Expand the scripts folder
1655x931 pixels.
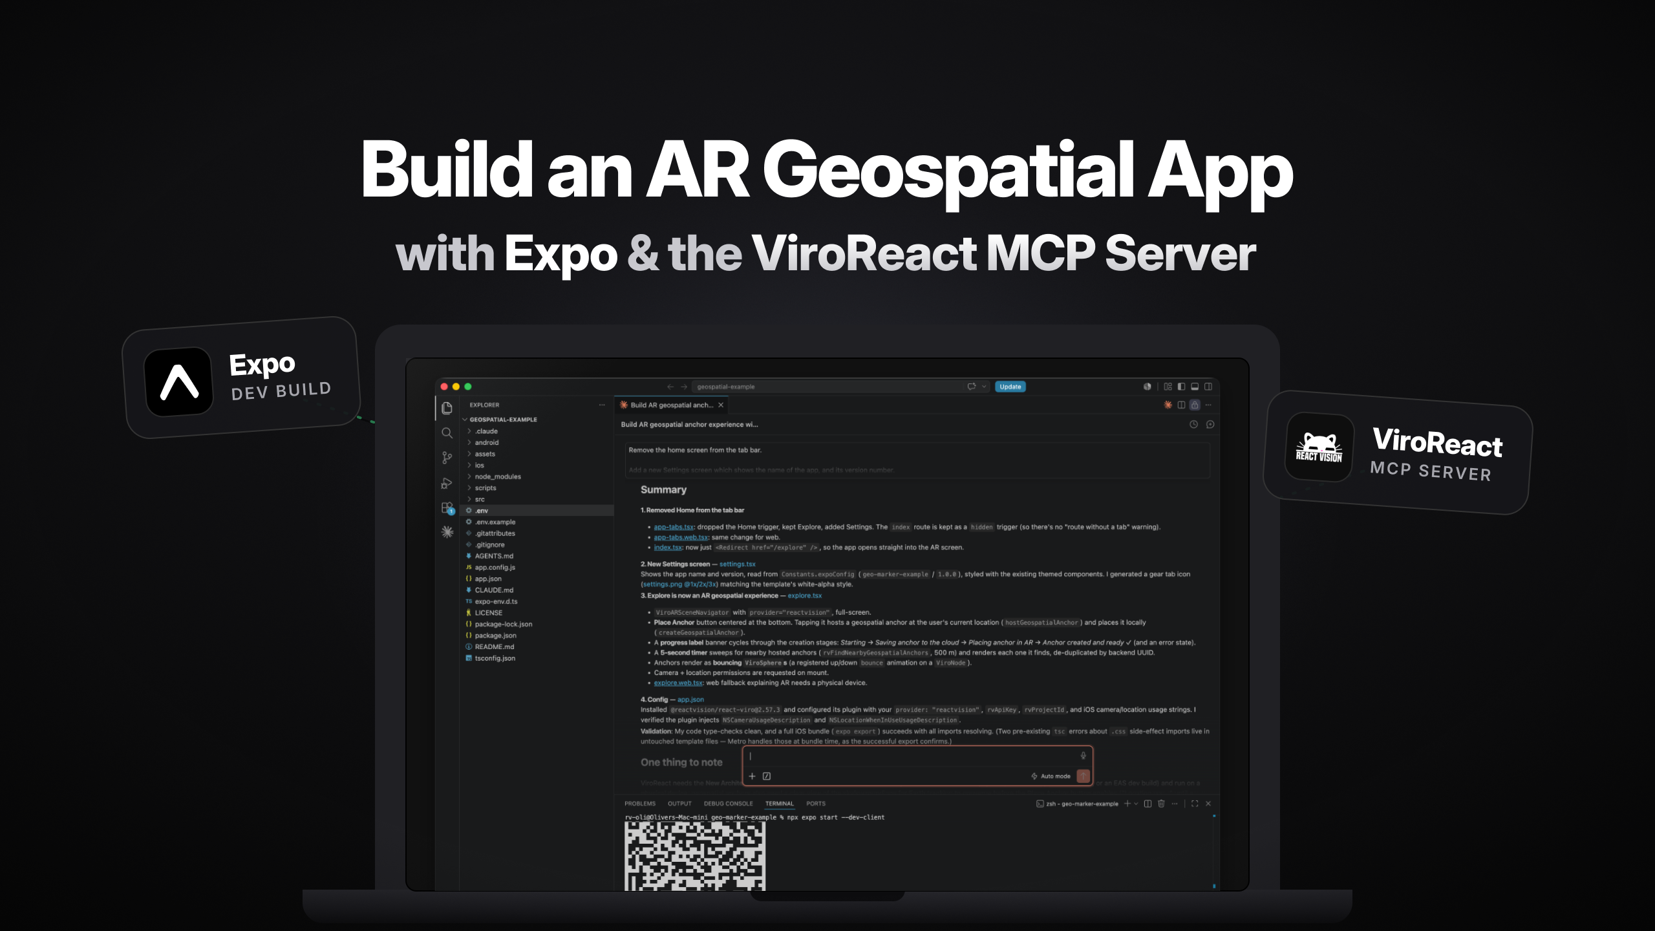[537, 488]
